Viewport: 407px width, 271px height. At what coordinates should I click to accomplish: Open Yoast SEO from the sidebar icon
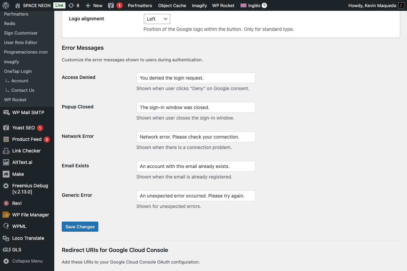click(x=7, y=128)
